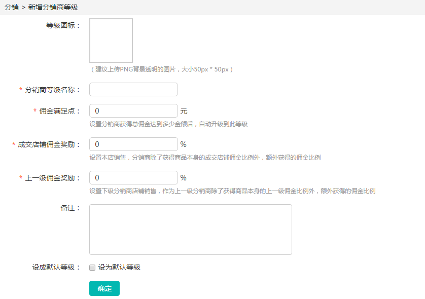This screenshot has width=425, height=299.
Task: Click the PNG upload size hint text
Action: click(x=161, y=69)
